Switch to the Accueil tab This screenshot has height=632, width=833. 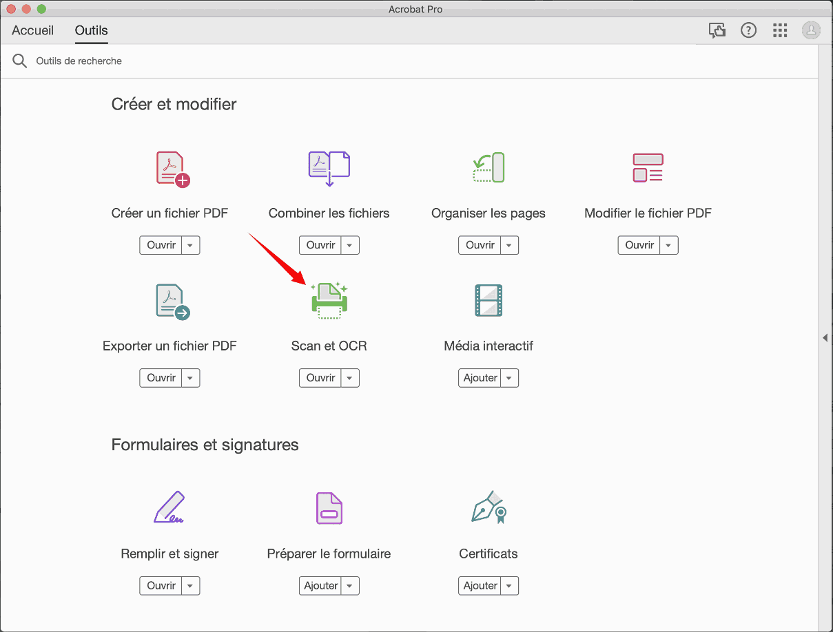pyautogui.click(x=33, y=31)
